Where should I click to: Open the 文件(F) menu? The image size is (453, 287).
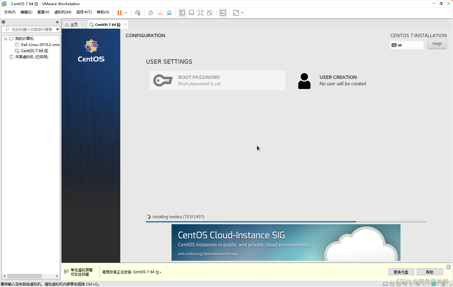10,12
